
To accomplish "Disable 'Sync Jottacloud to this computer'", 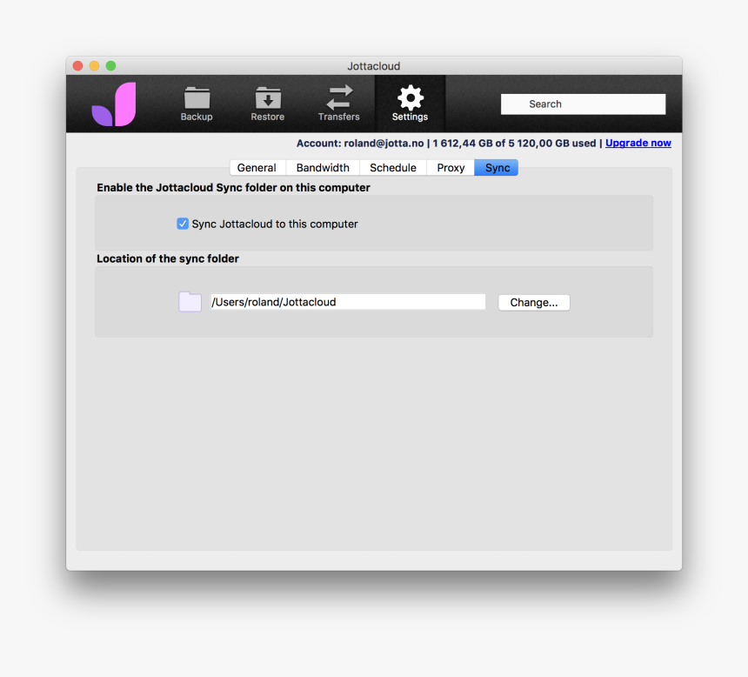I will tap(183, 224).
